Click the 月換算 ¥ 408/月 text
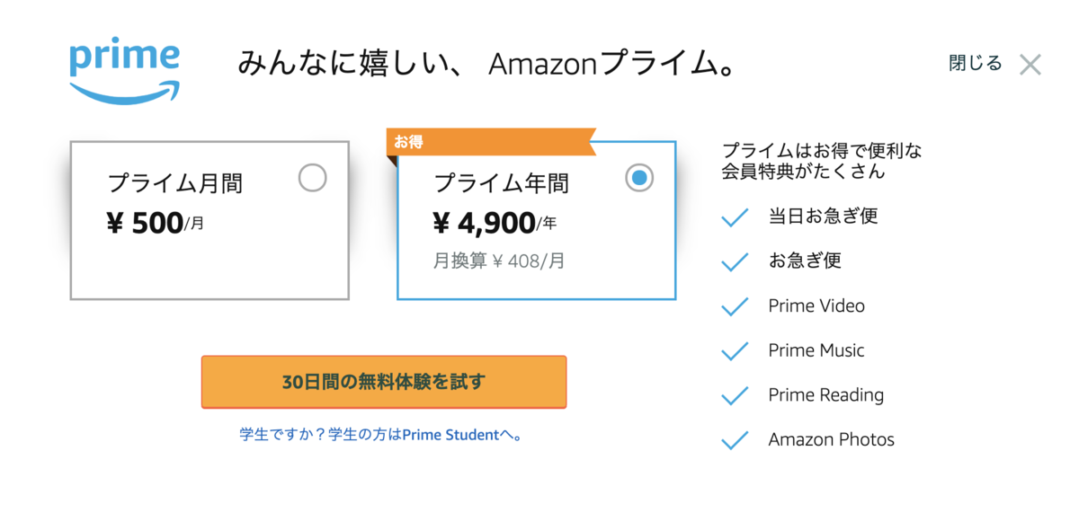The image size is (1079, 513). tap(499, 261)
